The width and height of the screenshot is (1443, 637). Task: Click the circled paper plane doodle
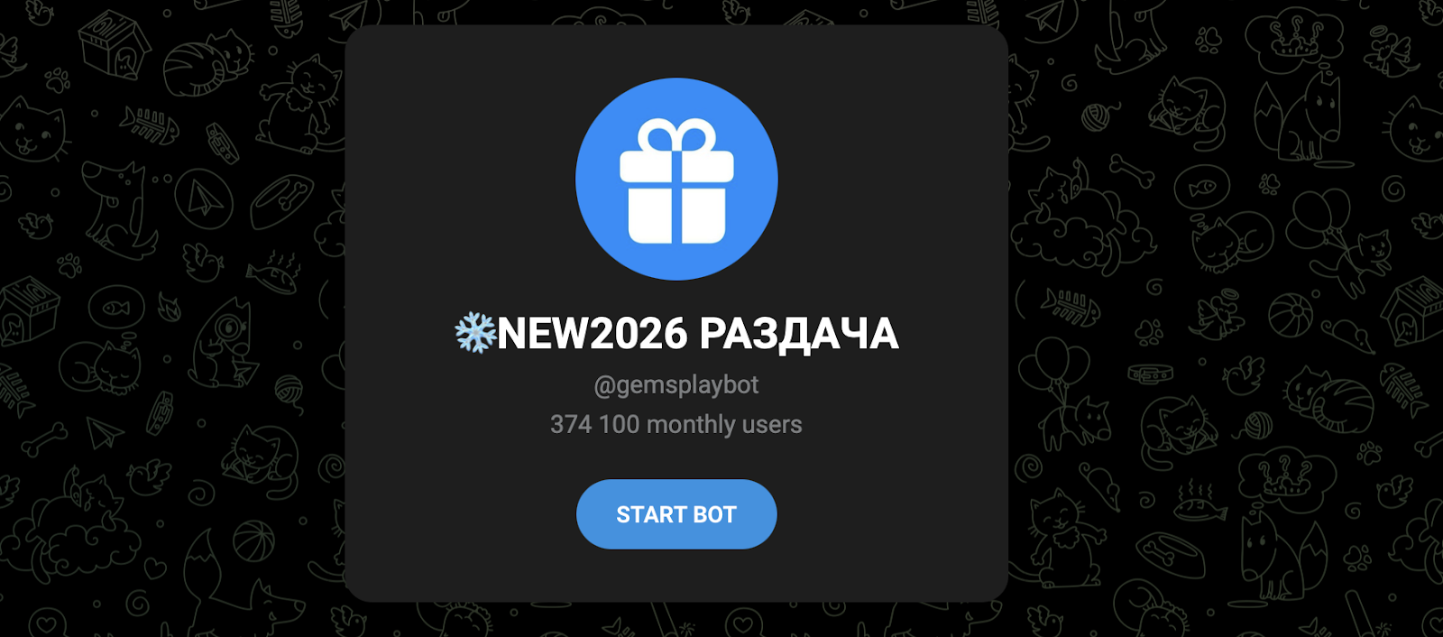(x=204, y=199)
